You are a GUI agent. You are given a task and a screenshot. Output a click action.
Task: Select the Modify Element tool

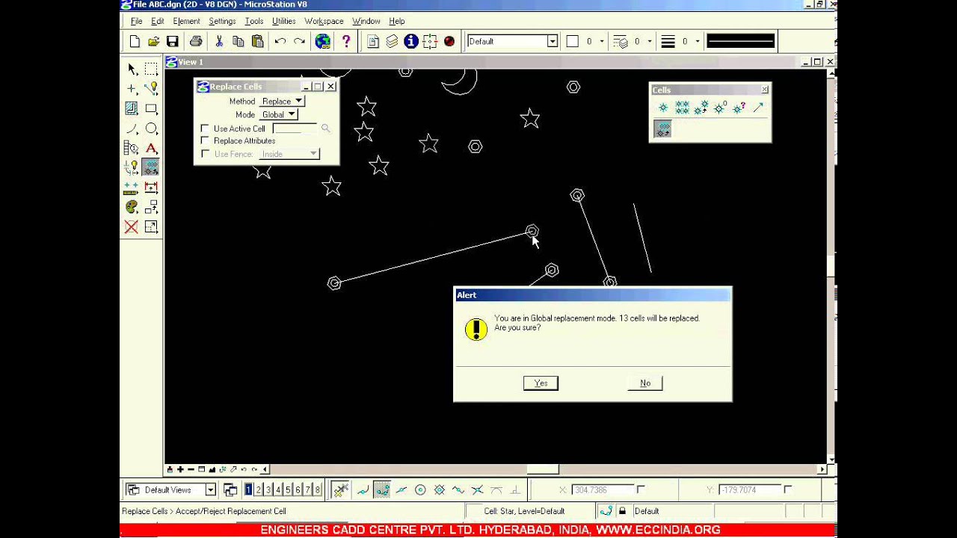[x=151, y=226]
